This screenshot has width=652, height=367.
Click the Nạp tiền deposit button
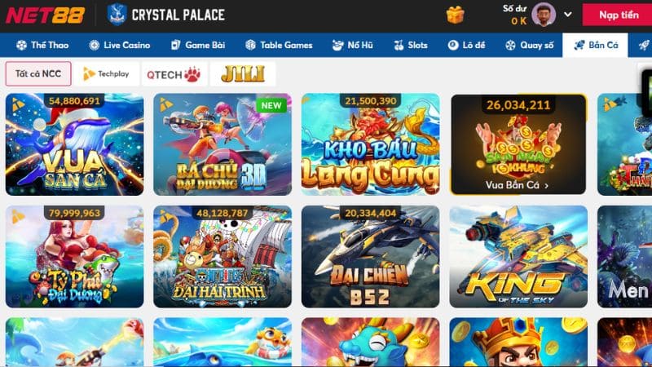[x=618, y=15]
